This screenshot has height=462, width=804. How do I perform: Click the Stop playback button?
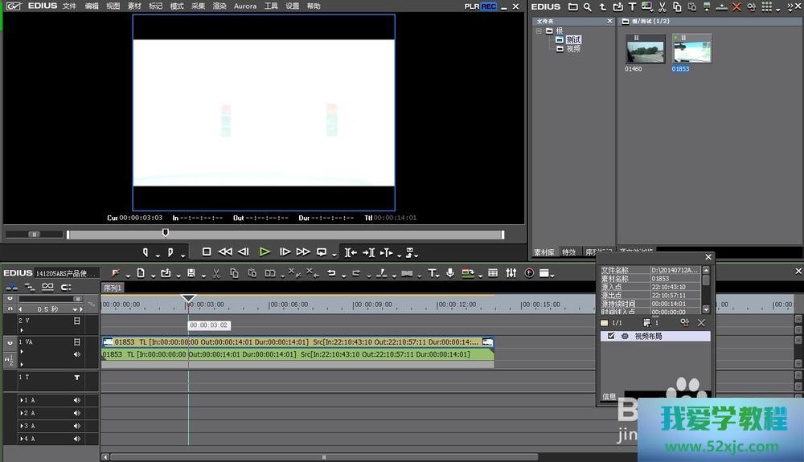tap(207, 251)
